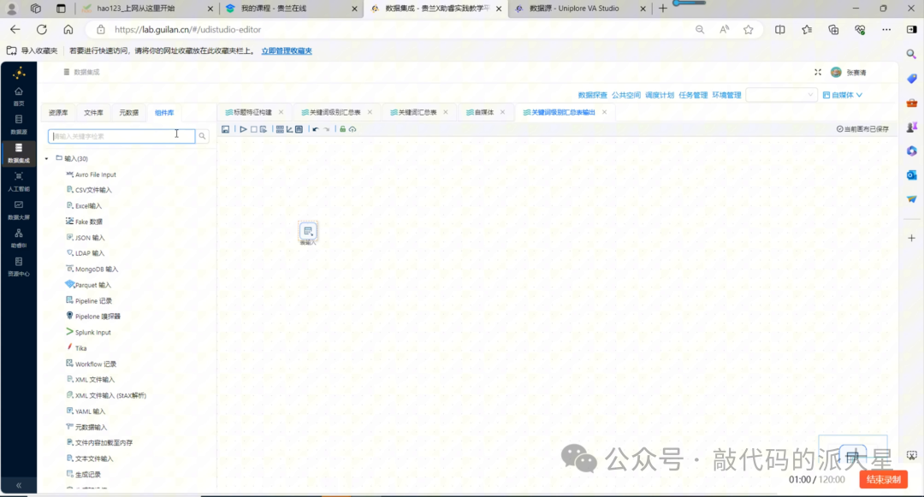Select MongoDB 输入 component

tap(92, 269)
